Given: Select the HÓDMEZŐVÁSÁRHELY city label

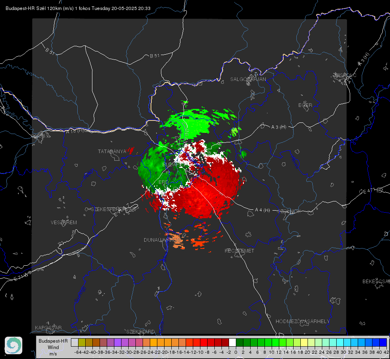Looking at the screenshot, I should click(x=302, y=322).
